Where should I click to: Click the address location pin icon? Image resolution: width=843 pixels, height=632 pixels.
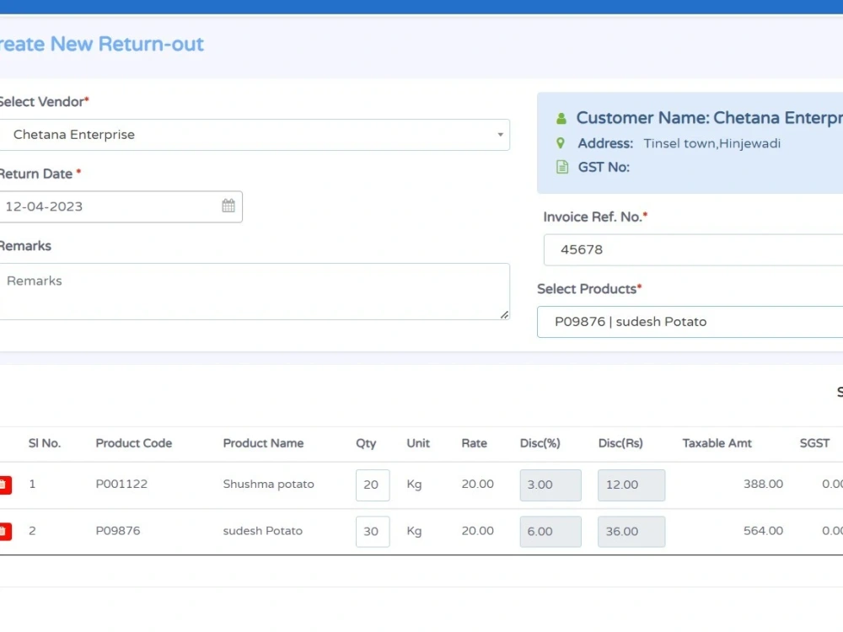pyautogui.click(x=561, y=143)
